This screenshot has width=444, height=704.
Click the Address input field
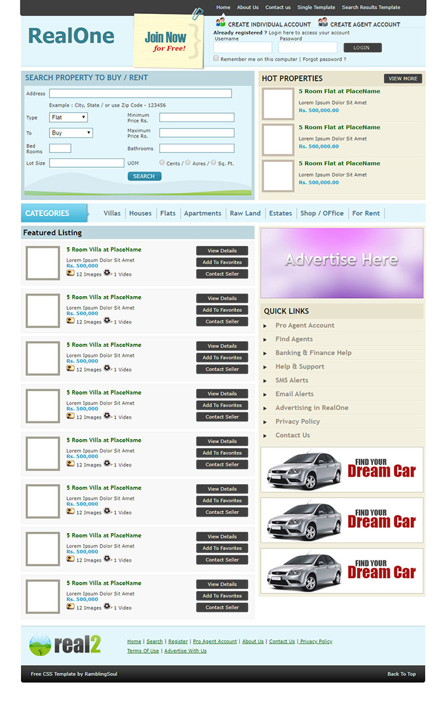coord(140,93)
